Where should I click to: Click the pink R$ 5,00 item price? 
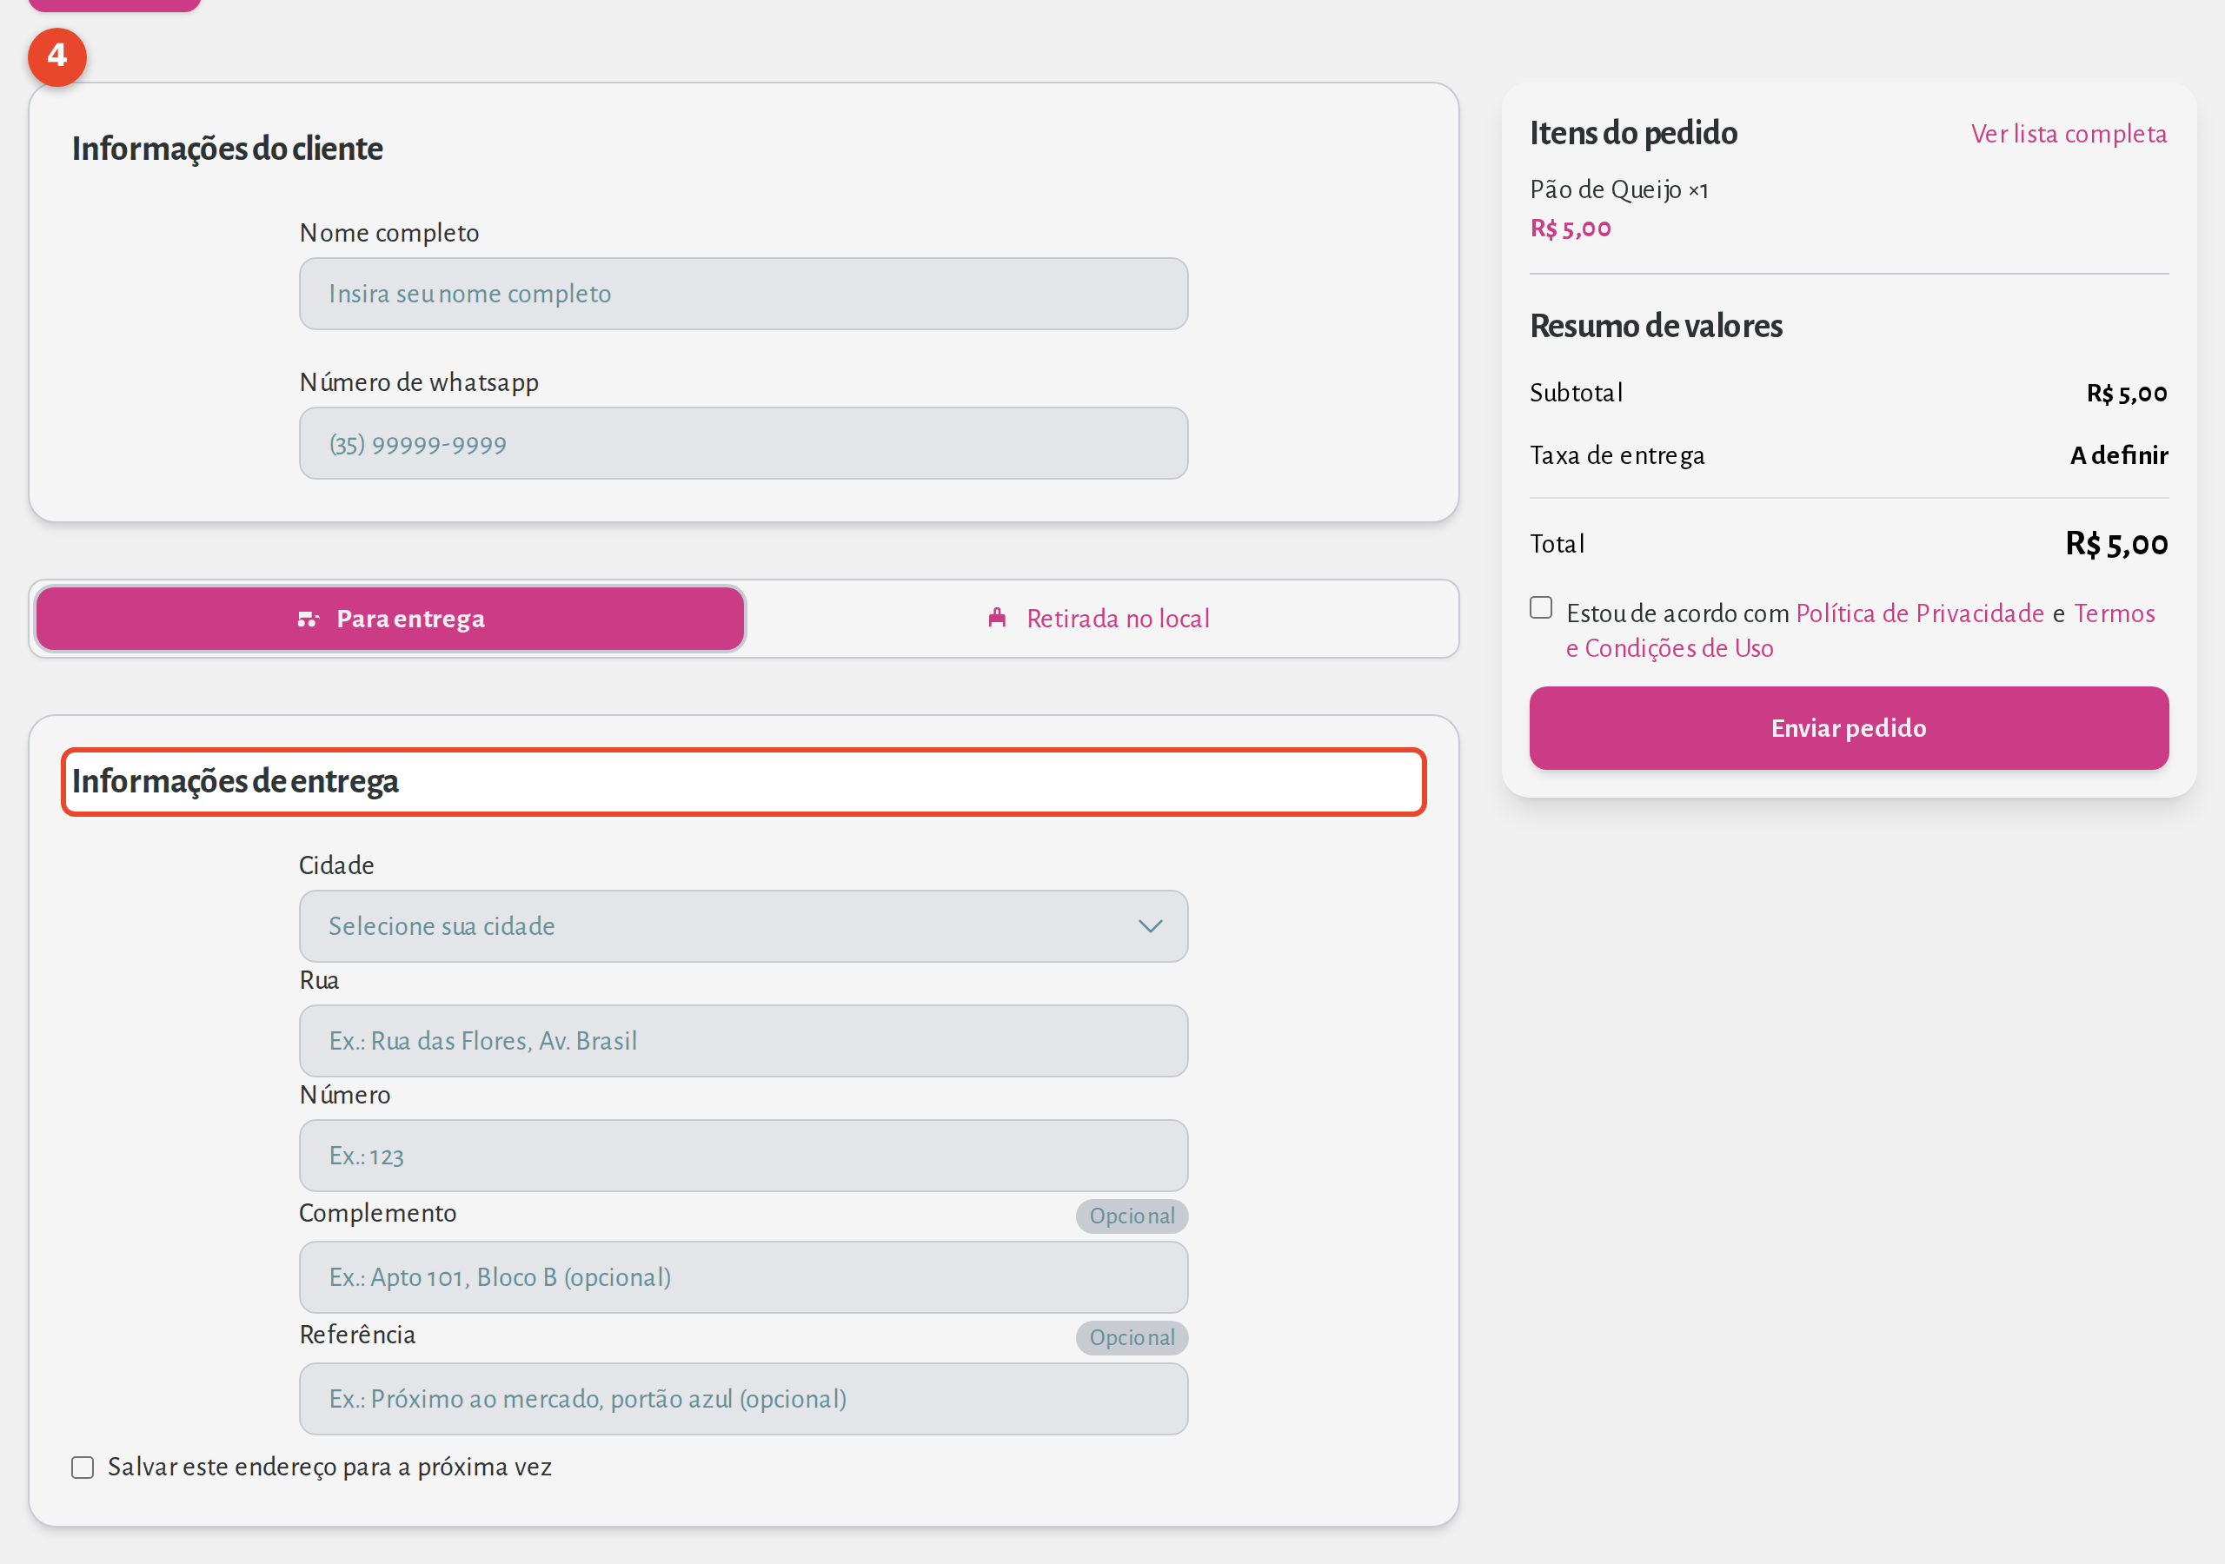click(x=1570, y=229)
